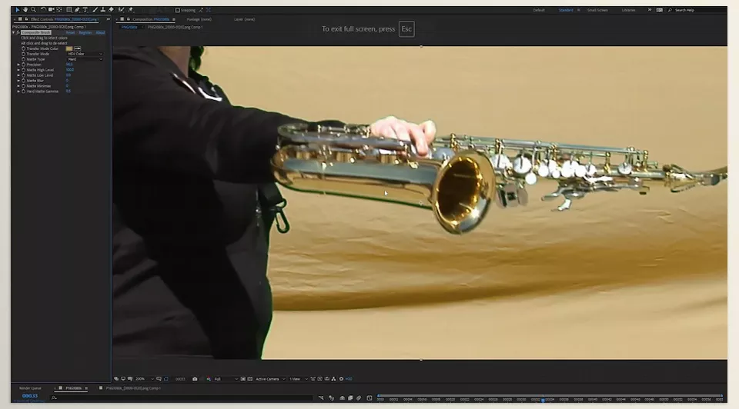Click the Motion Blur icon in timeline

[x=359, y=397]
